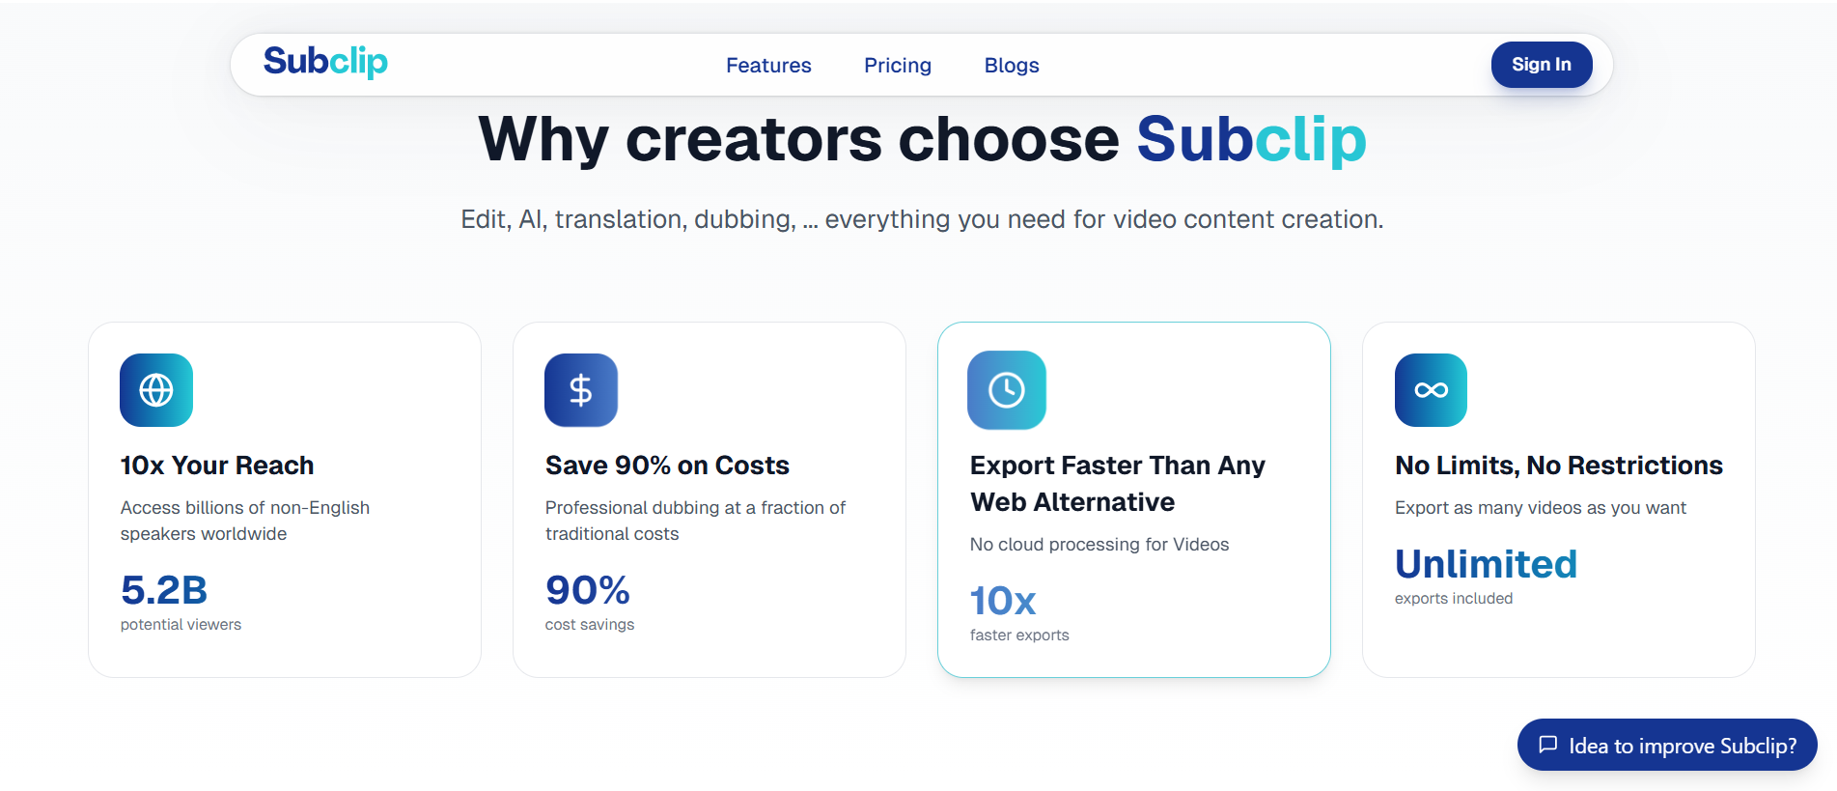Click the globe icon on the 10x Your Reach card

155,390
